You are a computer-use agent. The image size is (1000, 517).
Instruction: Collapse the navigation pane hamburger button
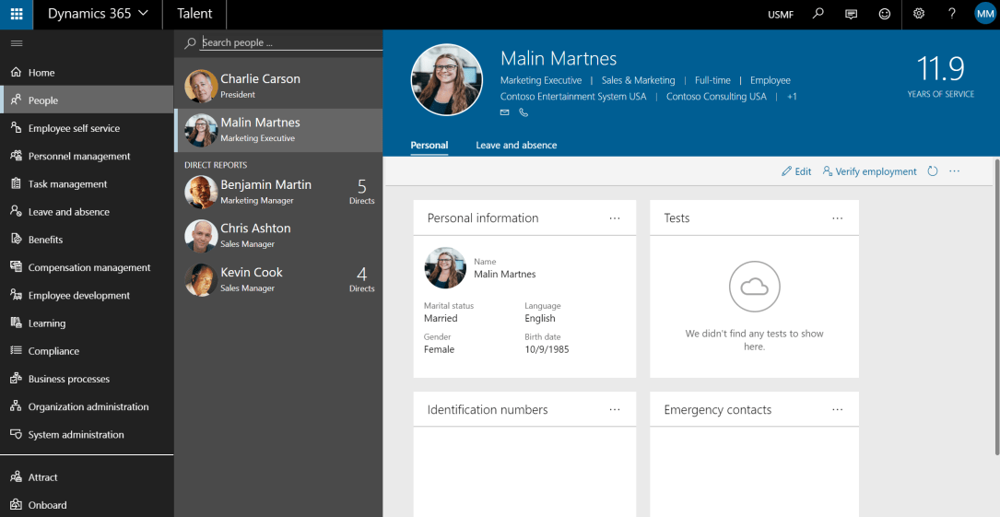(x=17, y=43)
